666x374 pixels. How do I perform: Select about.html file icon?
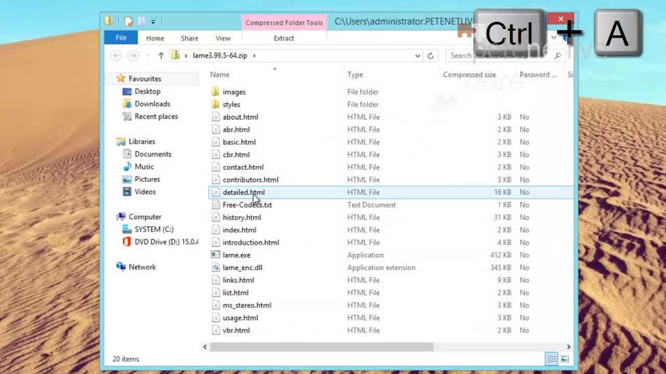click(216, 116)
